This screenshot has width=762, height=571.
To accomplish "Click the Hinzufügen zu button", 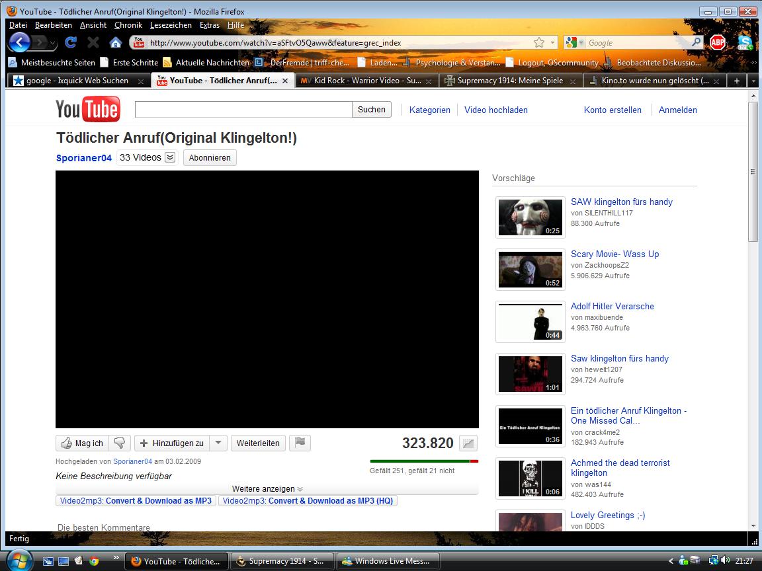I will (x=172, y=443).
